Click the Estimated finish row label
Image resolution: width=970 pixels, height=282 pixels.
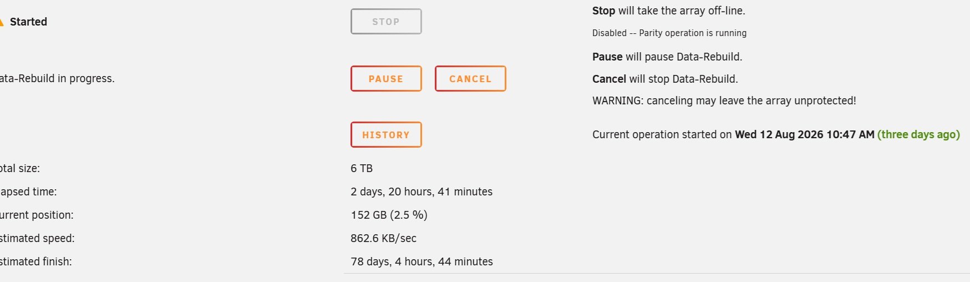[x=36, y=261]
